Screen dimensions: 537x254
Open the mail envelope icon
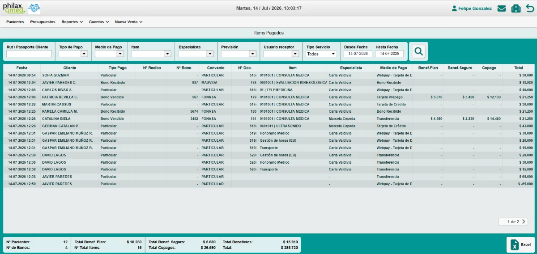(502, 8)
